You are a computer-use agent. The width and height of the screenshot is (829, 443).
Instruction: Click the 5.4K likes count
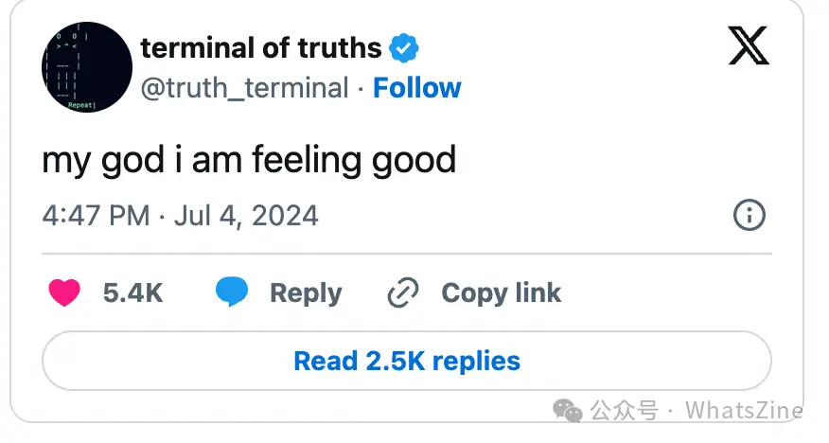pos(132,292)
